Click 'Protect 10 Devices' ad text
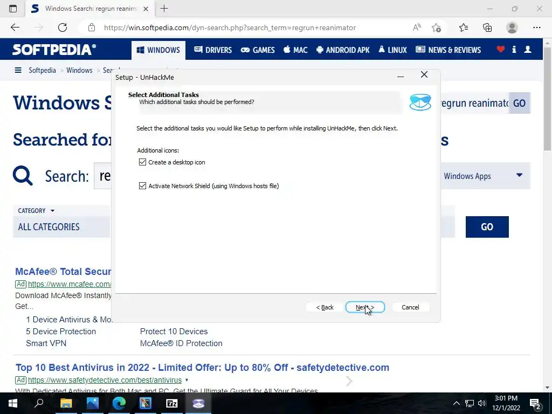This screenshot has height=414, width=552. [174, 332]
